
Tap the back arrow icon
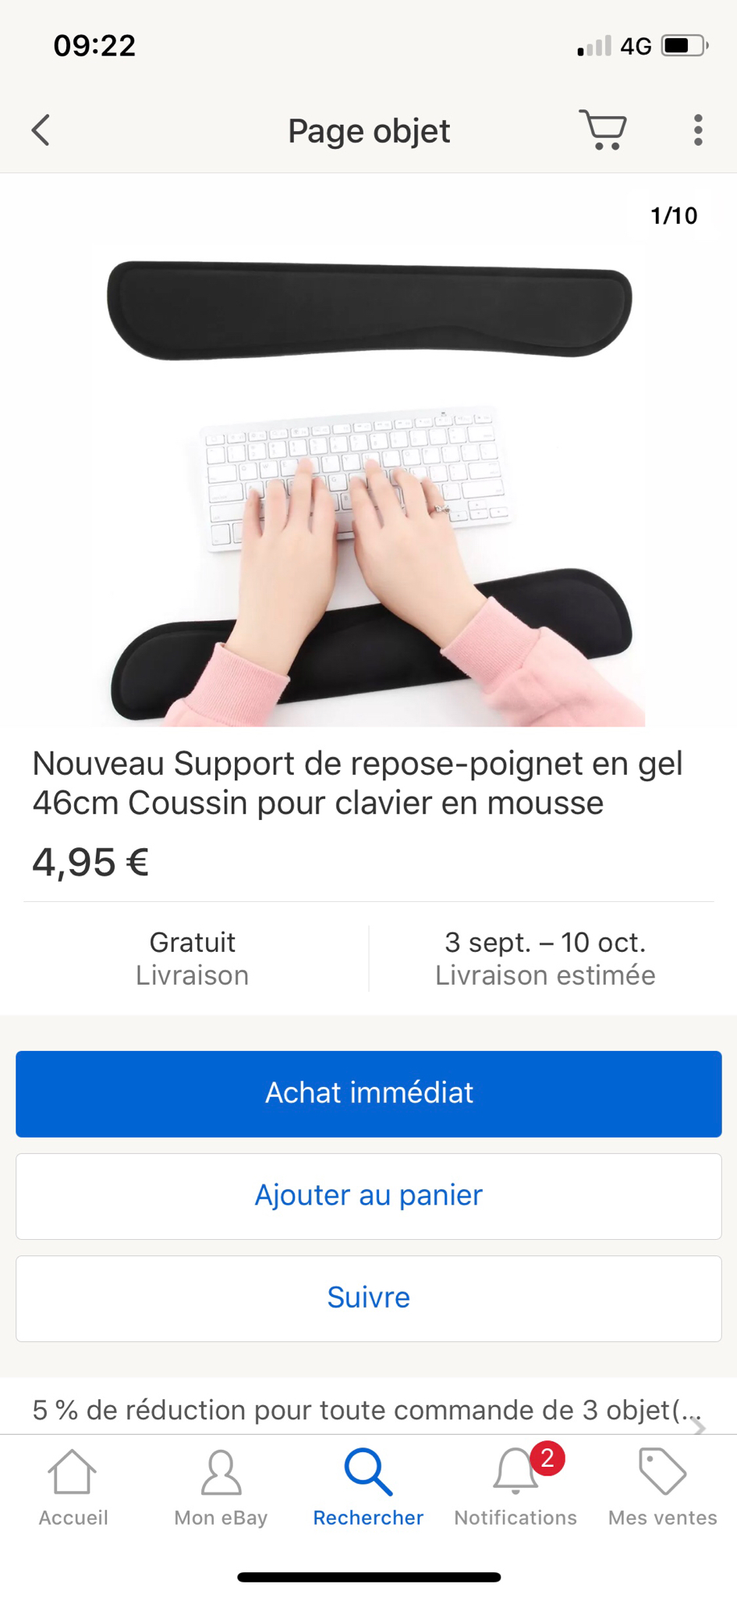coord(41,130)
